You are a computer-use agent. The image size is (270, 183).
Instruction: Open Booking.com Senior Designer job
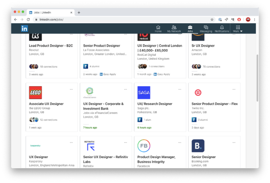pos(203,157)
